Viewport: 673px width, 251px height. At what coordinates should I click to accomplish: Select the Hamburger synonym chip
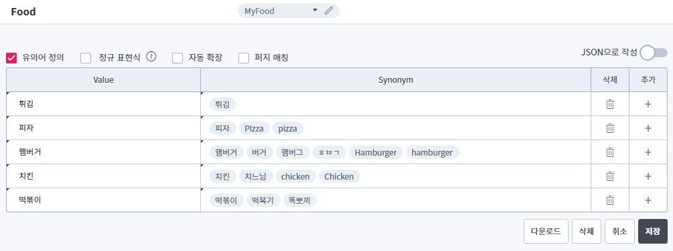376,152
